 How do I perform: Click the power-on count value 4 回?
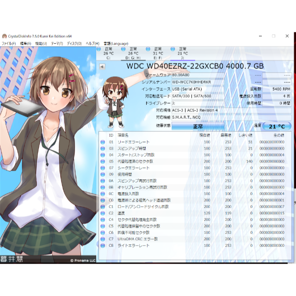(277, 96)
